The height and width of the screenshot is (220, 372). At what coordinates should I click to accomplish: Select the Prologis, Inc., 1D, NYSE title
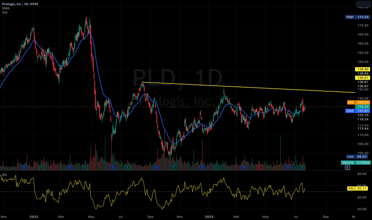[x=20, y=4]
